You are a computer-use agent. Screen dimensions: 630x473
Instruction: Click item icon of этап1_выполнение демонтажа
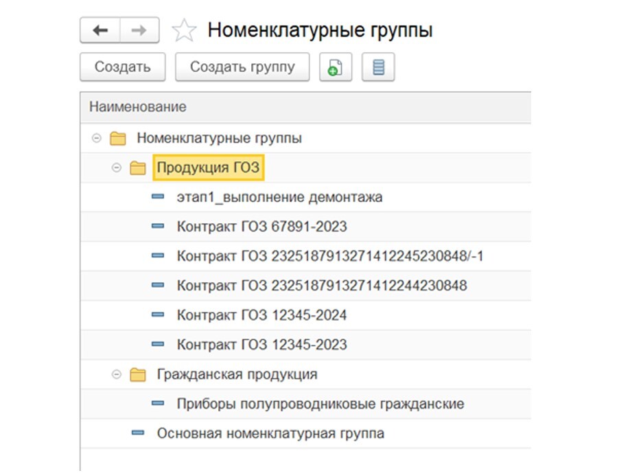pyautogui.click(x=158, y=197)
